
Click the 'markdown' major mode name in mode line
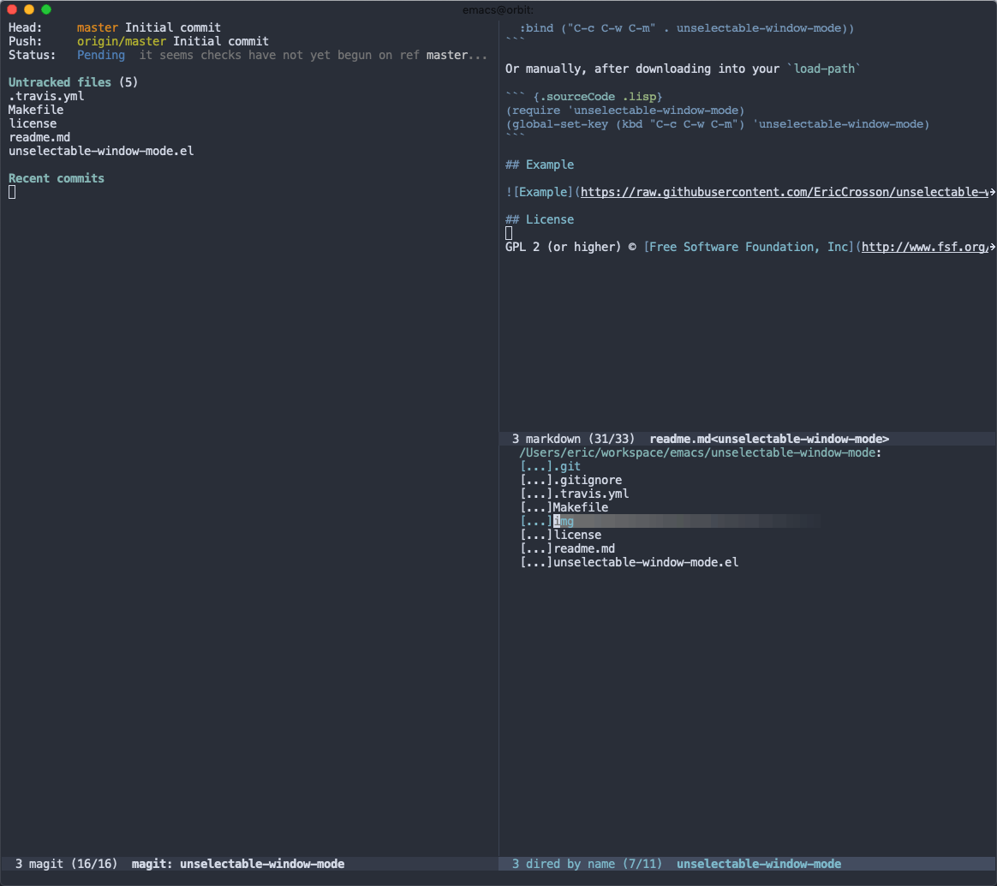pyautogui.click(x=552, y=439)
